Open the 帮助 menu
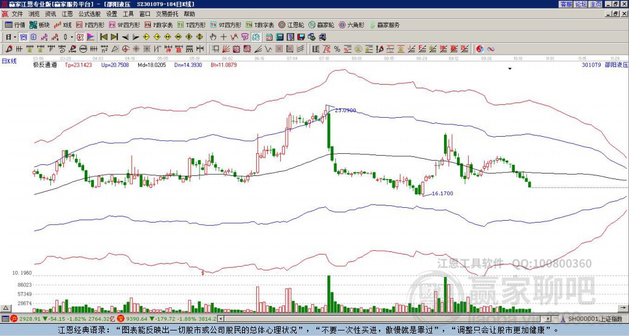629x336 pixels. click(189, 14)
